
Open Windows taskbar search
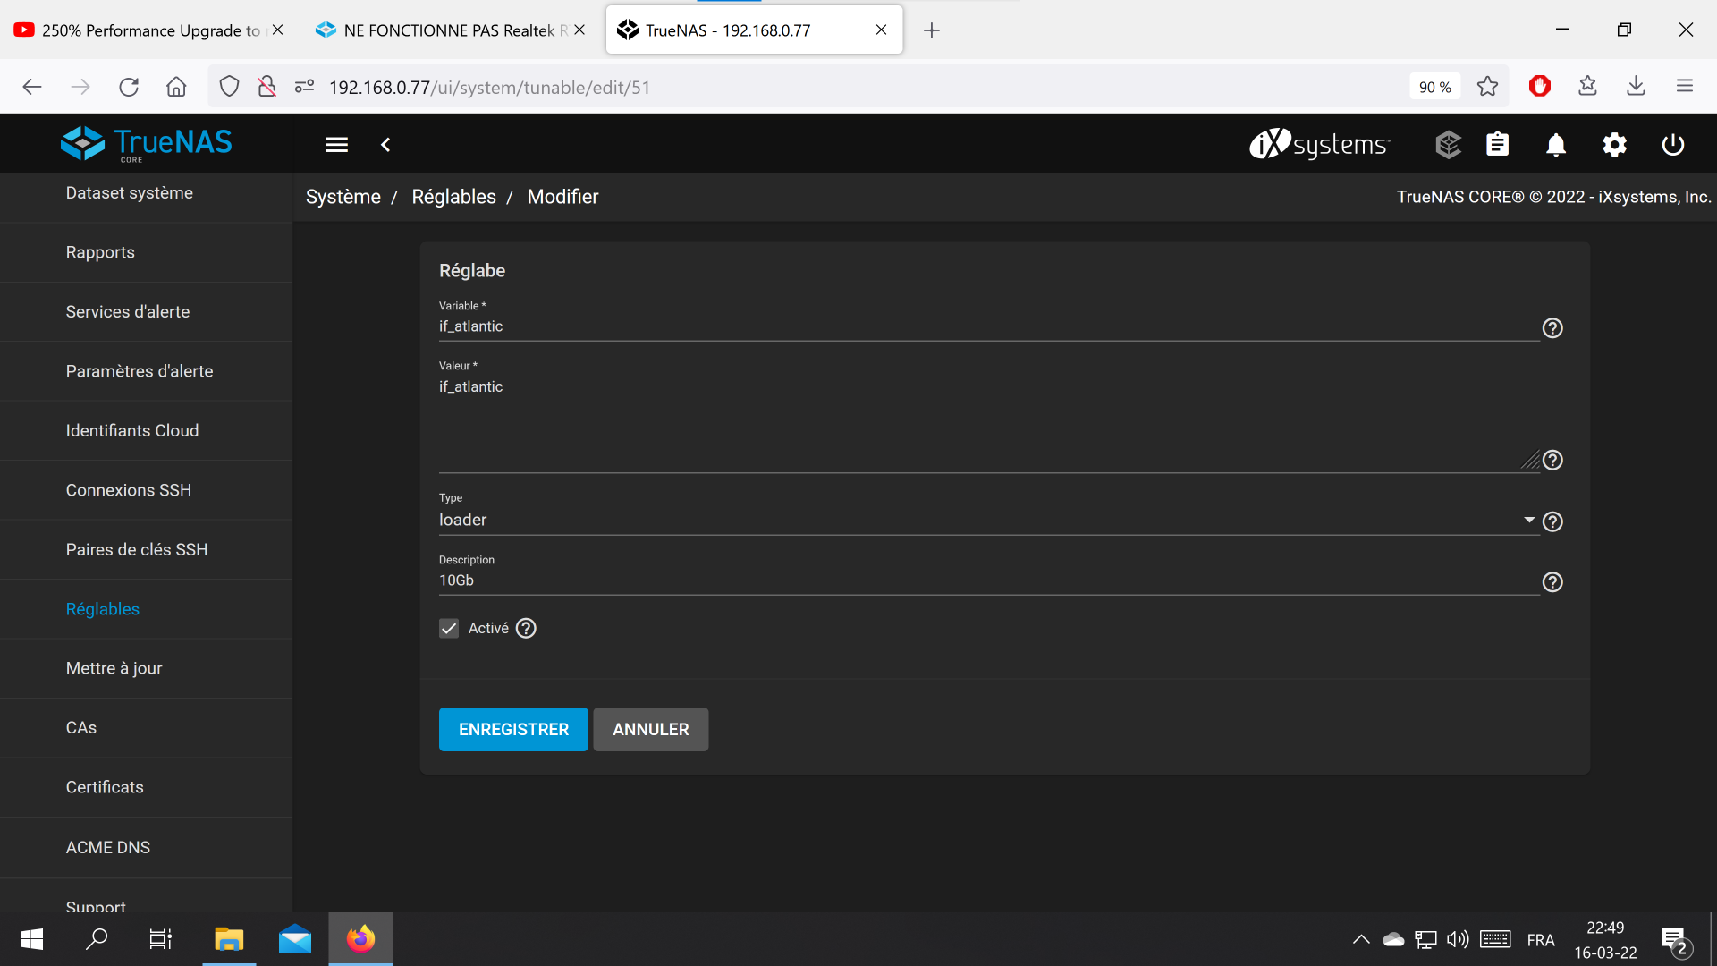coord(97,939)
